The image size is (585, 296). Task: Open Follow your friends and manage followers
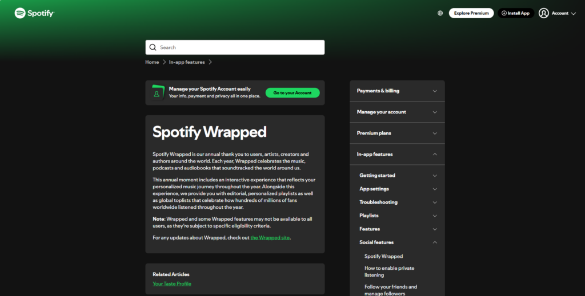391,290
